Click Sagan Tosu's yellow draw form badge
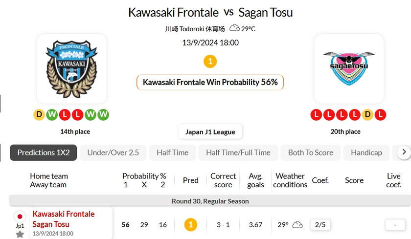The width and height of the screenshot is (411, 239). [x=367, y=115]
